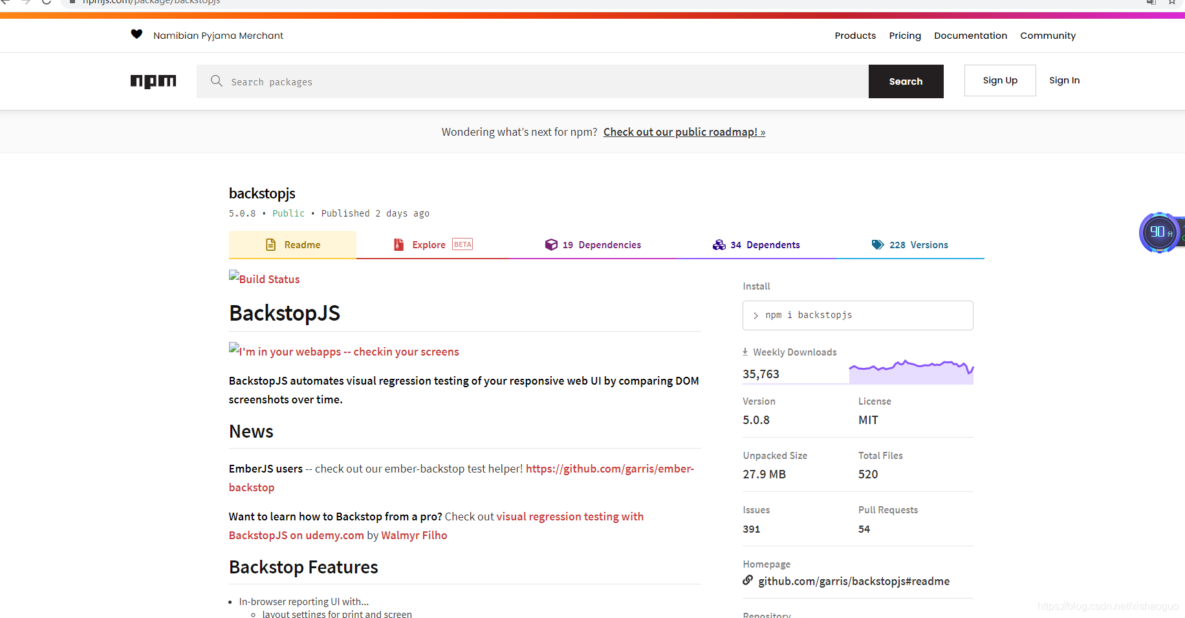
Task: Click the backstopjs package title
Action: click(x=262, y=193)
